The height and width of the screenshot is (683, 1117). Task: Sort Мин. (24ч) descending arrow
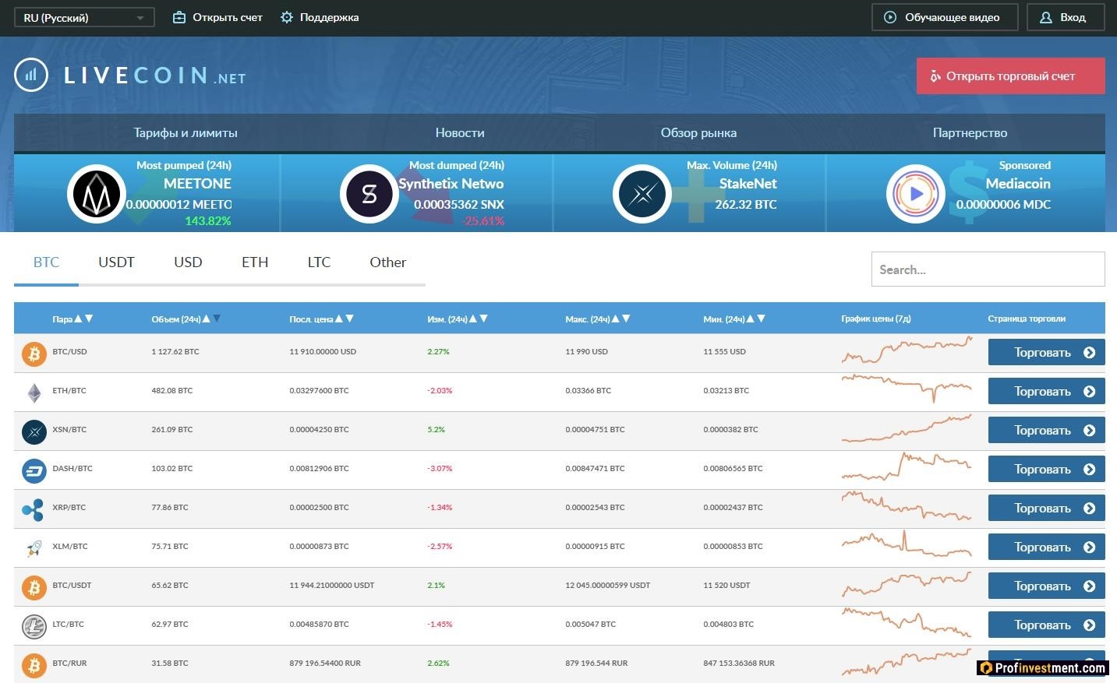[761, 319]
